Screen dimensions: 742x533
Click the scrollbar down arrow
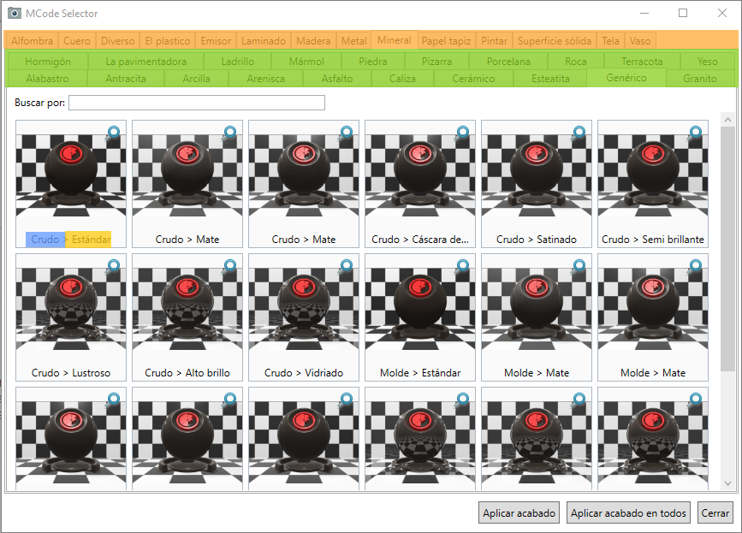coord(727,483)
